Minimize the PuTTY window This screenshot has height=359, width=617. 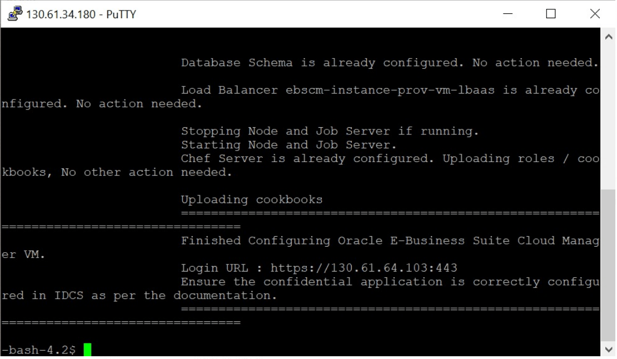click(508, 13)
